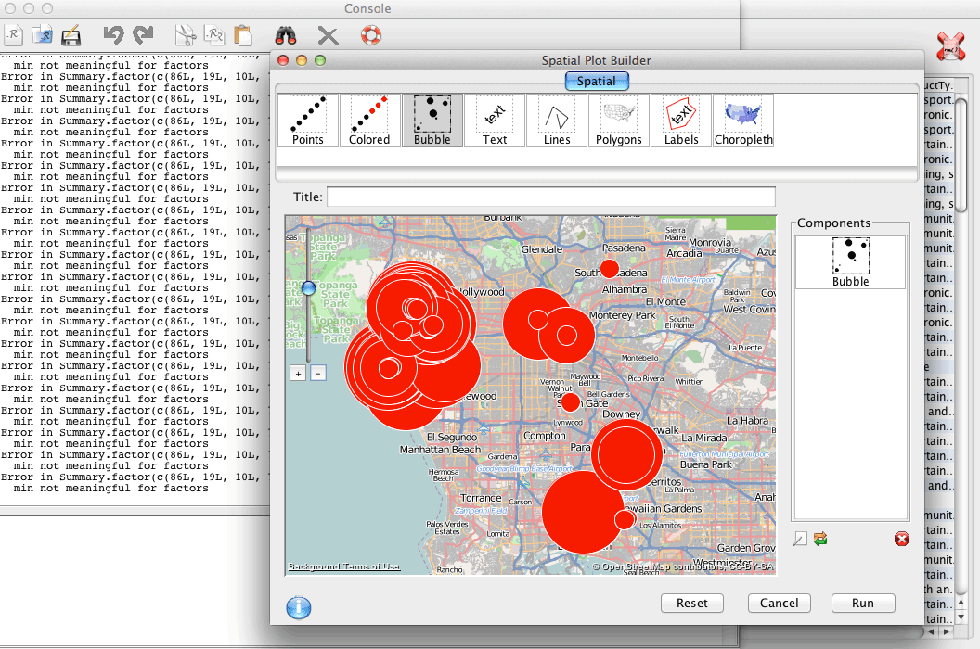Click the gray X icon in Console toolbar
The height and width of the screenshot is (649, 980).
(328, 35)
